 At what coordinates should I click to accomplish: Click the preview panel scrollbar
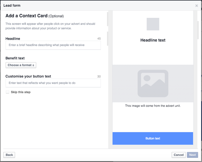pyautogui.click(x=198, y=30)
